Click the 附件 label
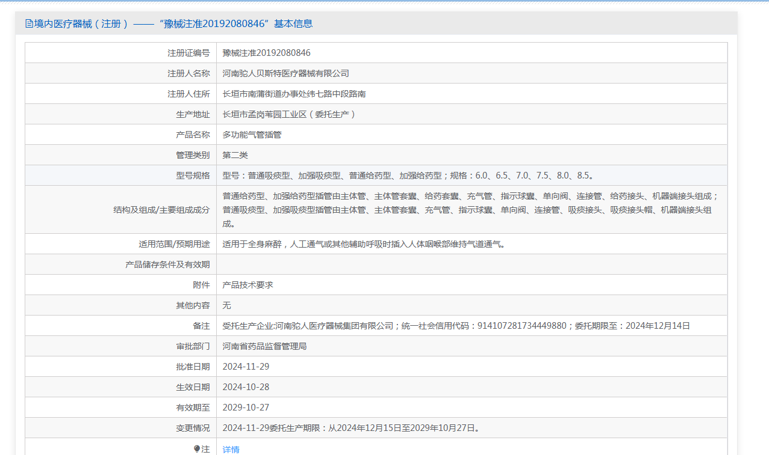Image resolution: width=769 pixels, height=455 pixels. point(201,285)
